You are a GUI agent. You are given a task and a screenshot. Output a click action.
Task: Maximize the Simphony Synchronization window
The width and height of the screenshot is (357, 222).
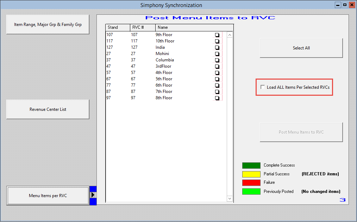pyautogui.click(x=345, y=5)
